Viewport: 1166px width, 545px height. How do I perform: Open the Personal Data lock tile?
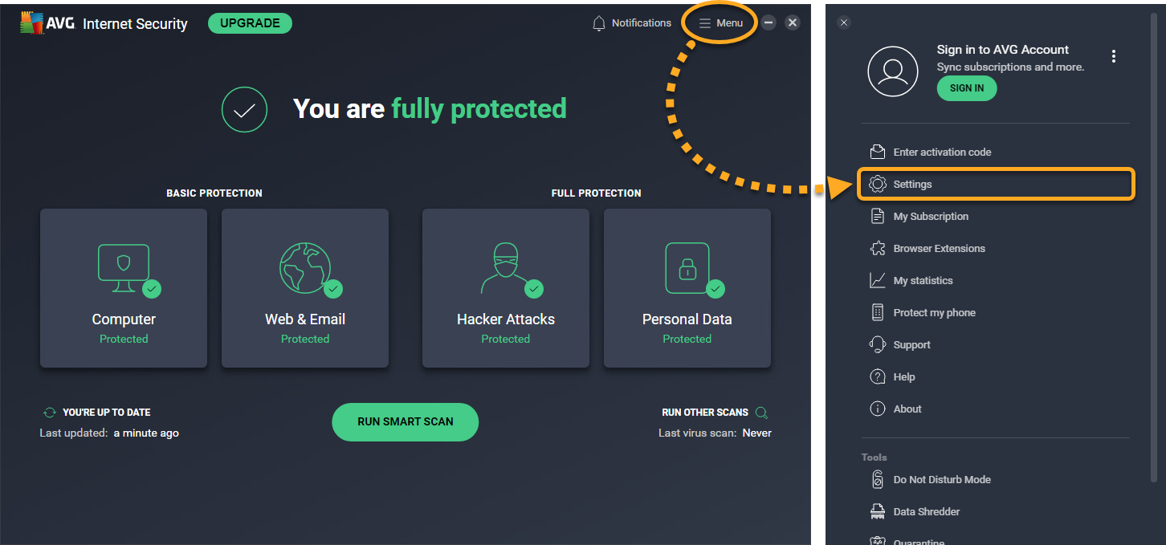(x=687, y=287)
